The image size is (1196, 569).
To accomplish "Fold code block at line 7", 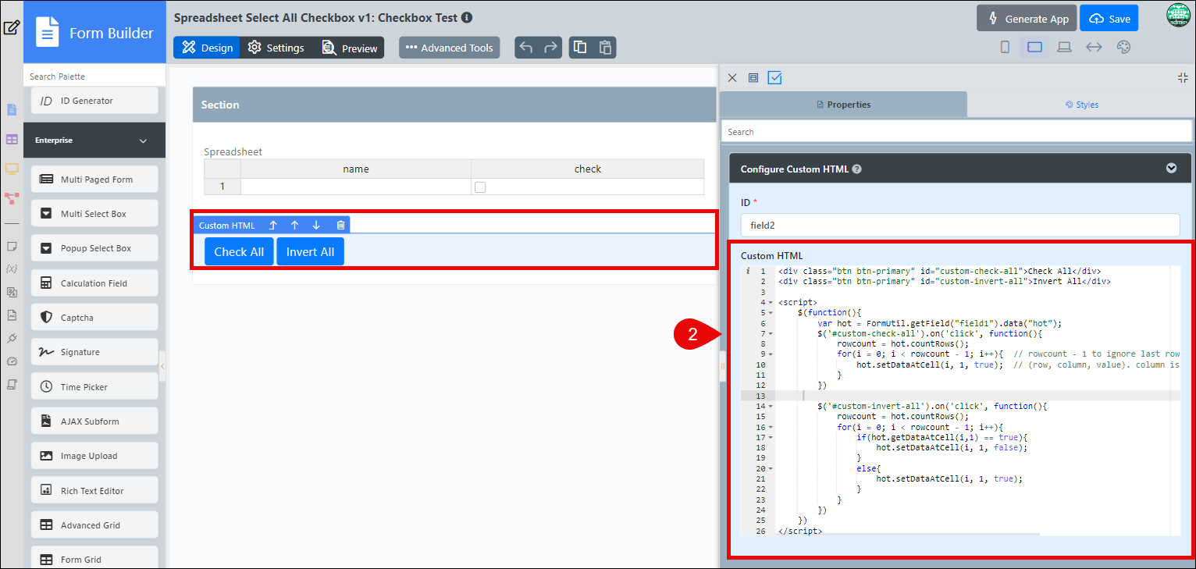I will coord(771,333).
